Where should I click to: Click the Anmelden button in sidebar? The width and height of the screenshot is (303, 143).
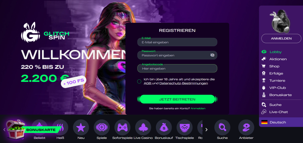tap(281, 38)
